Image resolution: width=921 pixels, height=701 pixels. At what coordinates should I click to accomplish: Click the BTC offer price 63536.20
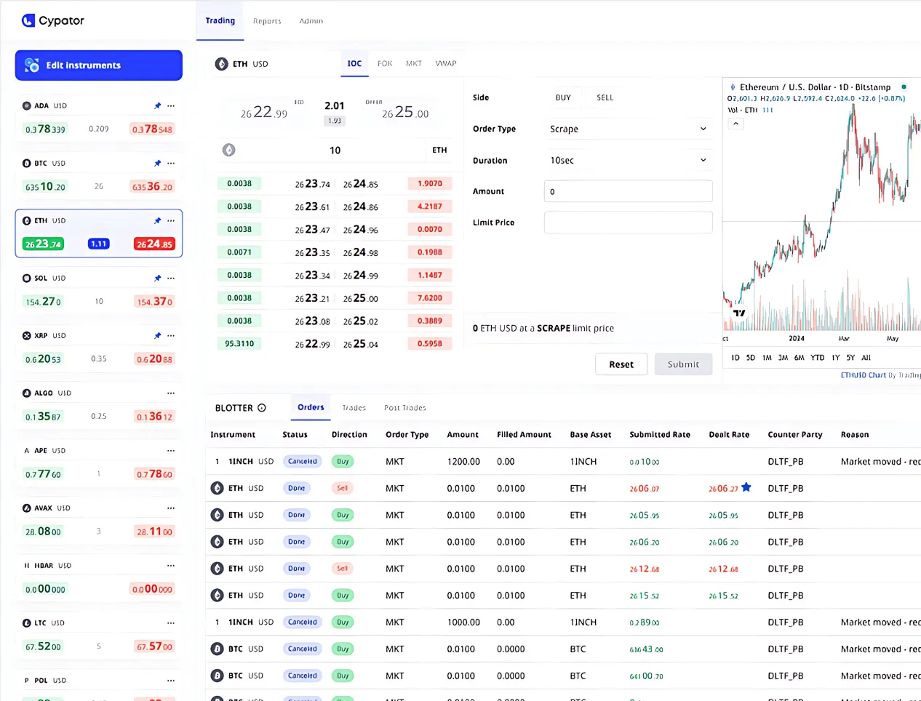click(x=152, y=187)
